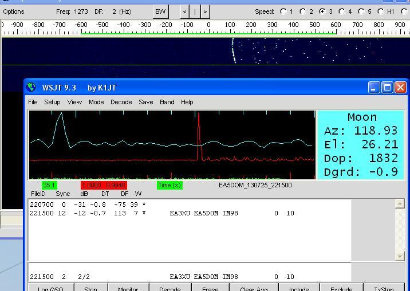410x291 pixels.
Task: Click decode list scroll up arrow
Action: (400, 203)
